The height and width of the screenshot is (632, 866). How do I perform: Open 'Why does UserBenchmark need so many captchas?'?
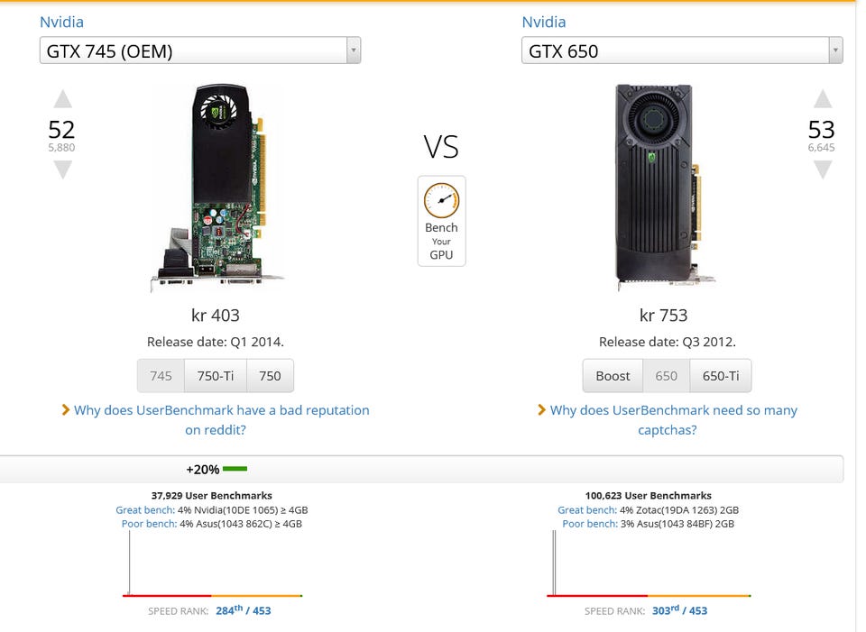[x=673, y=420]
